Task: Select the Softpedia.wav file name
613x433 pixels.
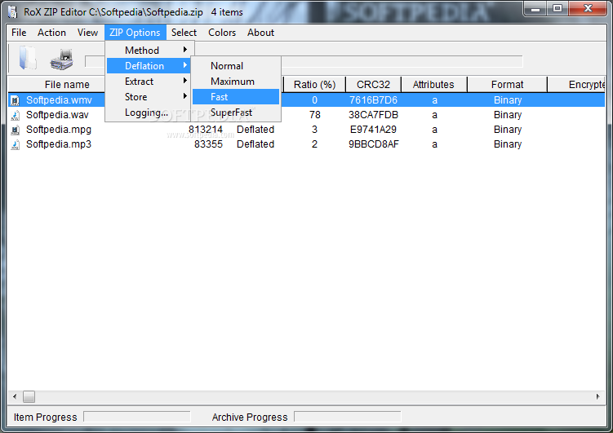Action: pos(57,115)
